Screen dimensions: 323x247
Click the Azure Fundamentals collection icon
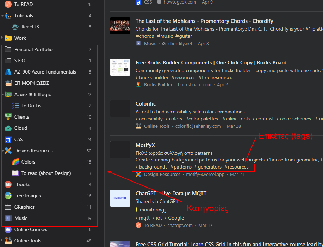pyautogui.click(x=8, y=72)
